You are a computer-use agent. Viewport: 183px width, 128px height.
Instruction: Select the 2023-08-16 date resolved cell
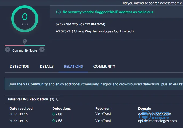(19, 114)
